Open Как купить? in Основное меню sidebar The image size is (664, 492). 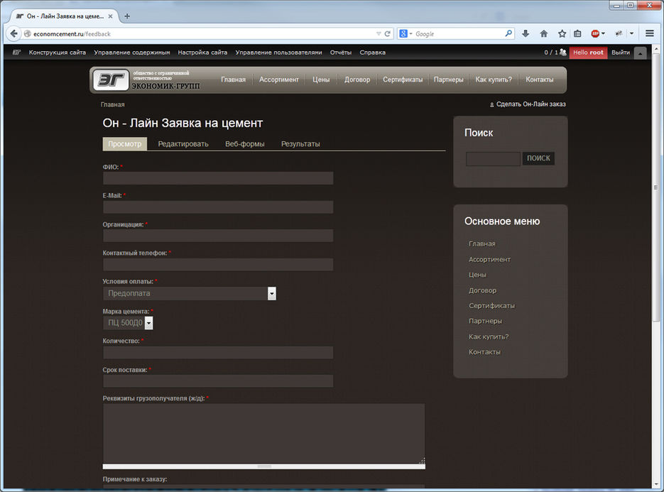[x=489, y=337]
